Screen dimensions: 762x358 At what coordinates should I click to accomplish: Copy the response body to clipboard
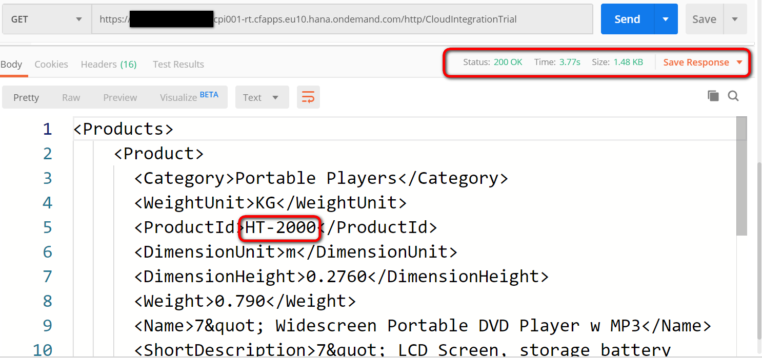[x=713, y=95]
